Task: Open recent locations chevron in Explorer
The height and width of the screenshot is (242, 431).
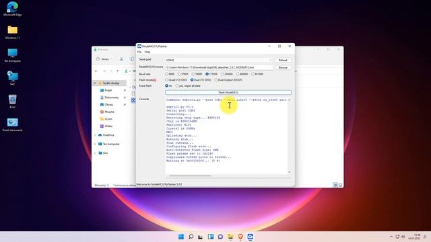Action: tap(110, 71)
